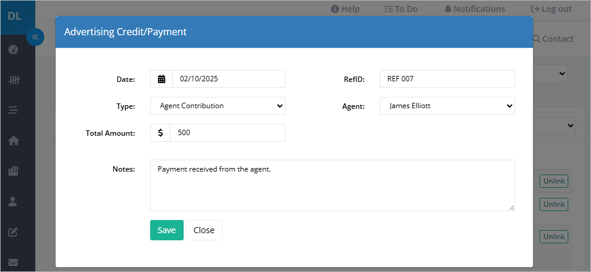Open the calendar date picker icon
The width and height of the screenshot is (591, 272).
[162, 79]
